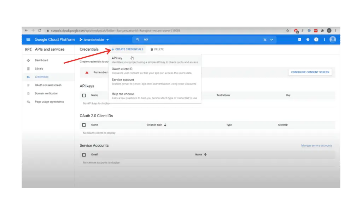Click the Cloud Shell terminal icon
362x217 pixels.
[299, 40]
